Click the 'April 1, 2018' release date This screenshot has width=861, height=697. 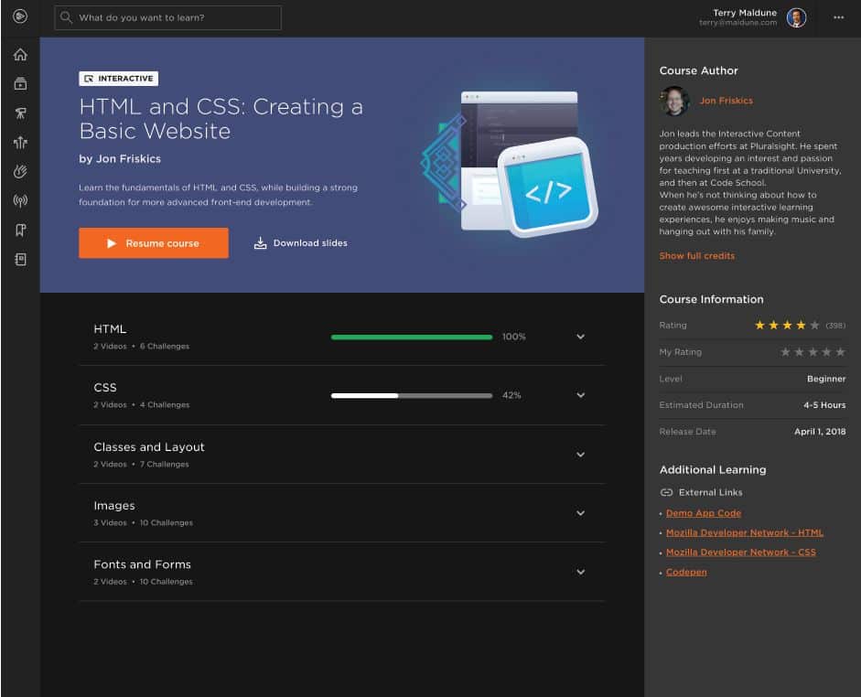(x=820, y=432)
